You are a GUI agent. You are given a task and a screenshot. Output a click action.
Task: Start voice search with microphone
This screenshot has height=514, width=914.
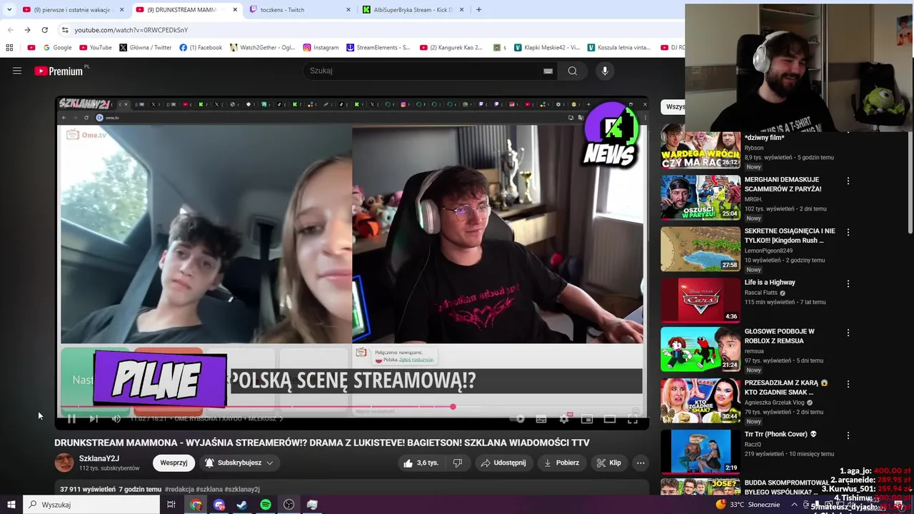coord(605,71)
